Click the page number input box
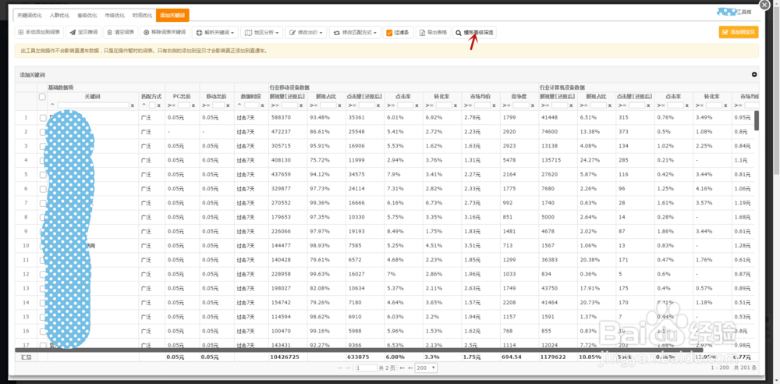 point(367,368)
